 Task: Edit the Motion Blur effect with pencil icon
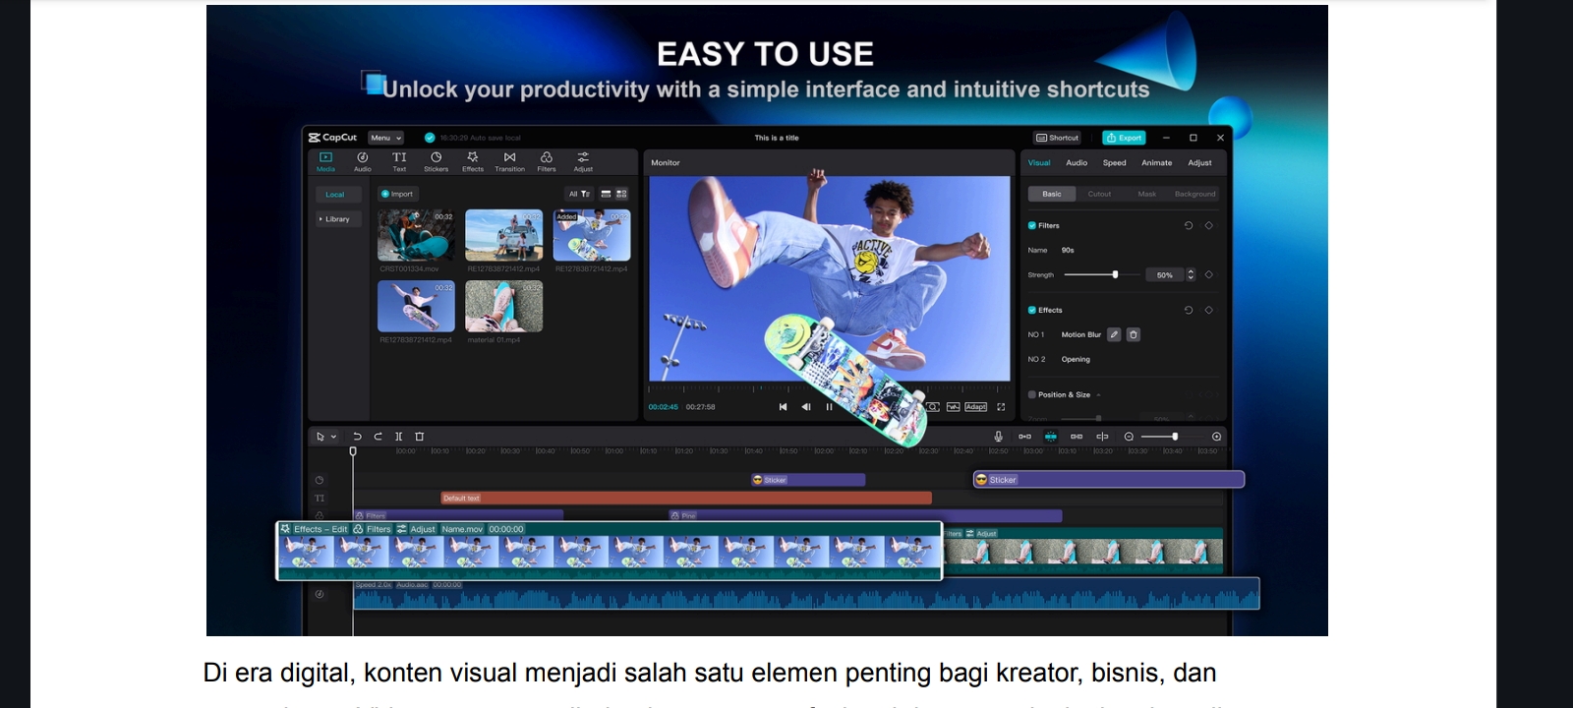pos(1114,334)
